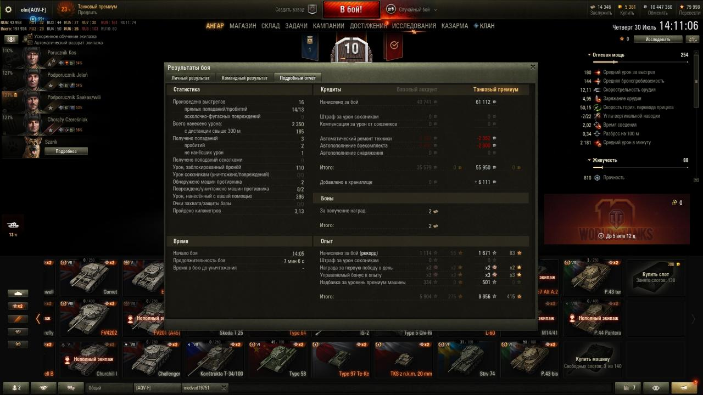
Task: Click the Огневая мощь progress bar
Action: [640, 62]
